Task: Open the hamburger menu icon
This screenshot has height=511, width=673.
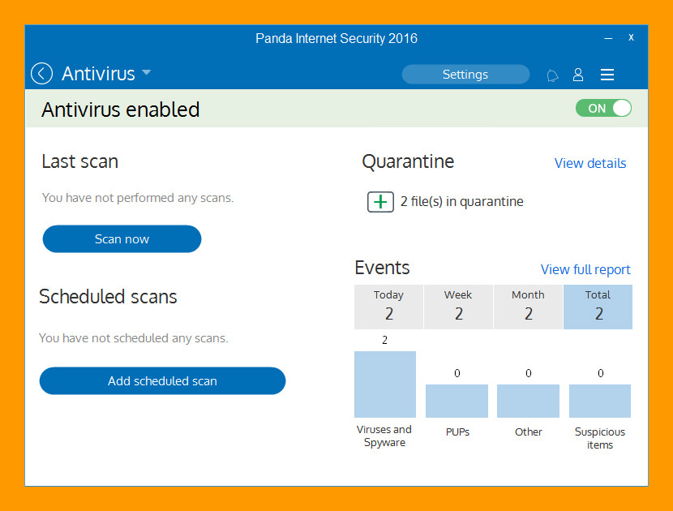Action: click(607, 75)
